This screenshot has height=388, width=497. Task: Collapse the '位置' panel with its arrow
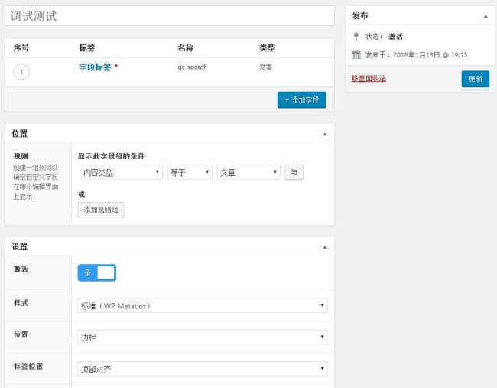tap(325, 134)
